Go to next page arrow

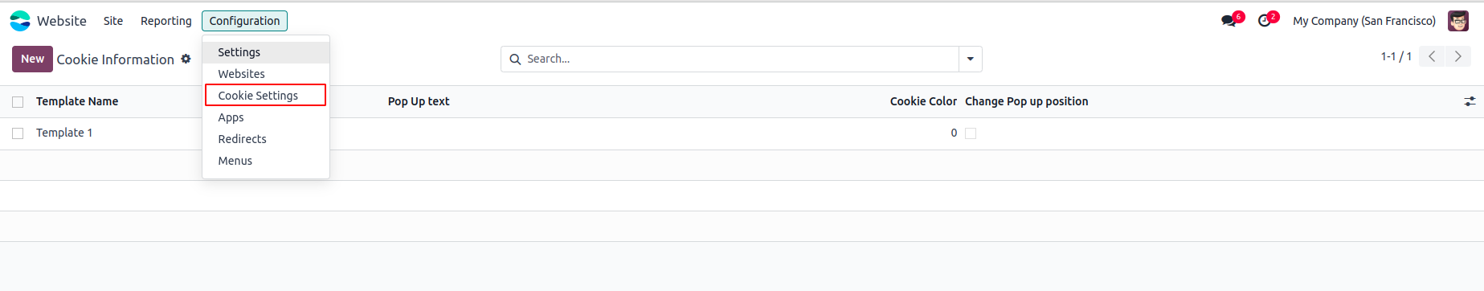point(1458,56)
